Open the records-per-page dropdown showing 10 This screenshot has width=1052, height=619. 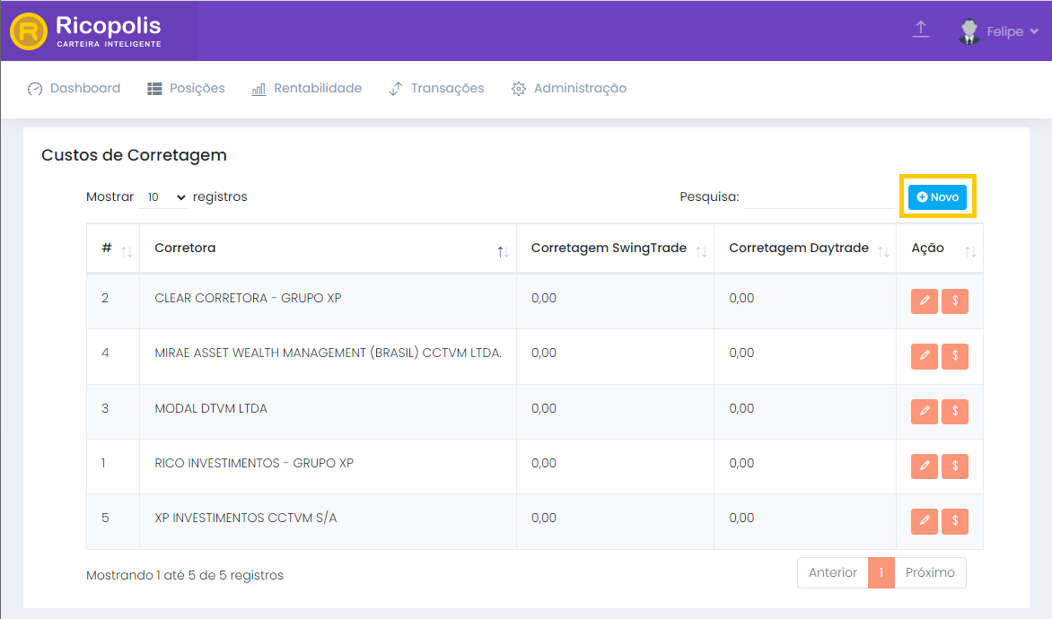[163, 197]
